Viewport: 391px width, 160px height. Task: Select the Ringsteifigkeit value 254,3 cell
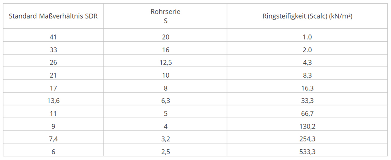coord(307,139)
